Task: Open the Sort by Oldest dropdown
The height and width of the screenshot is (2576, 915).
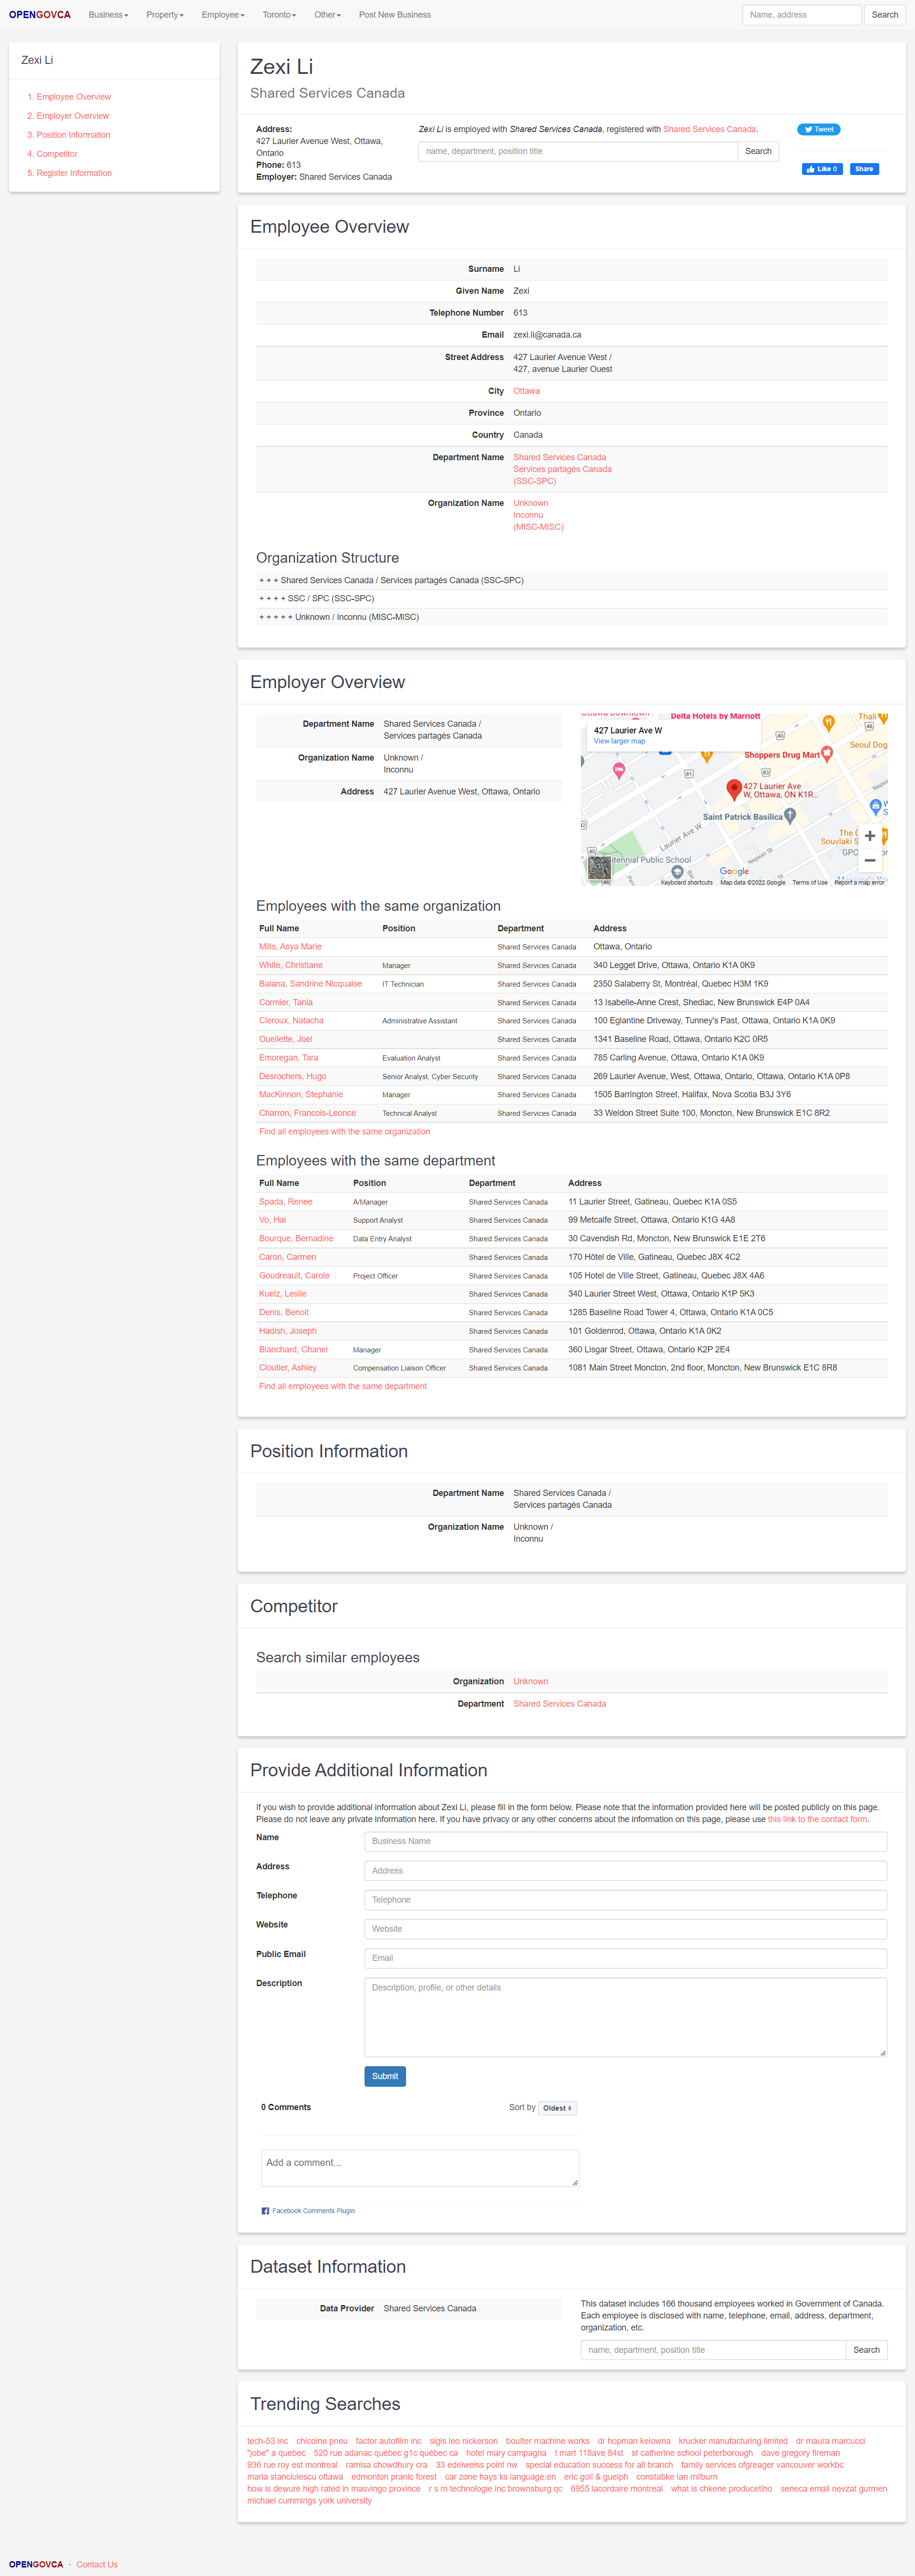Action: point(558,2108)
